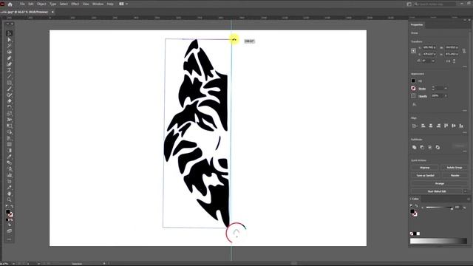Select the Zoom tool
Image resolution: width=473 pixels, height=266 pixels.
tap(10, 199)
